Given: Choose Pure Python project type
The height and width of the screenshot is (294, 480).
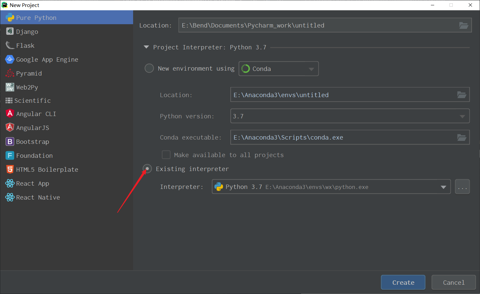Looking at the screenshot, I should (67, 18).
